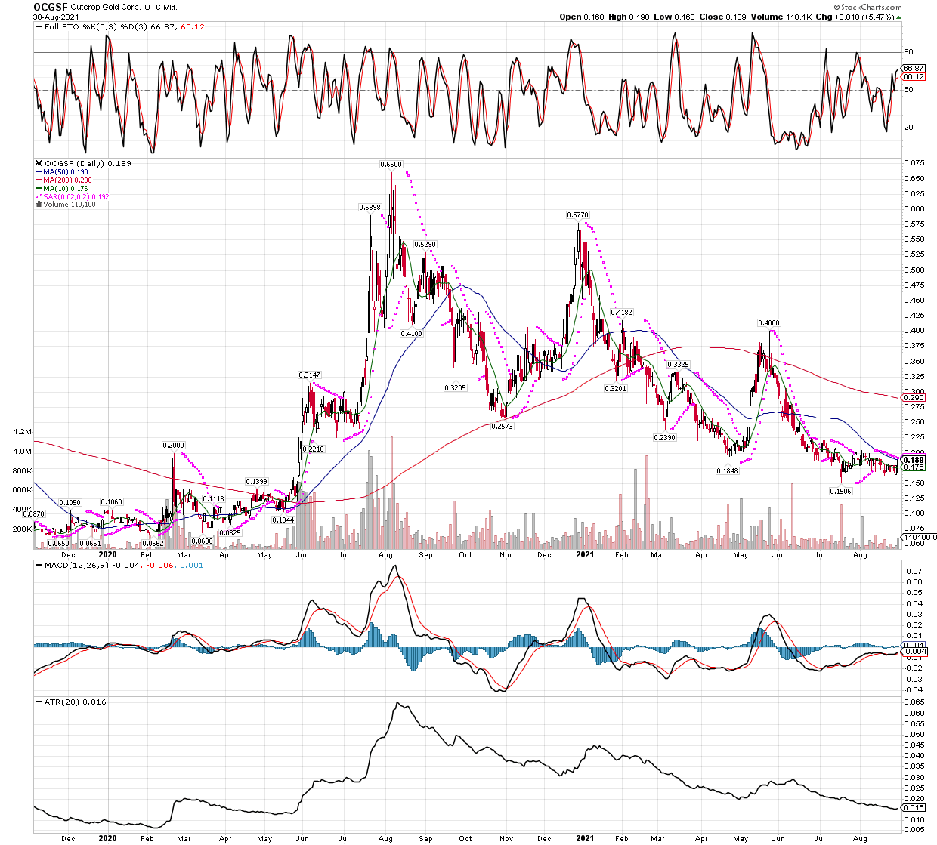The height and width of the screenshot is (845, 937).
Task: Click the 0.1044 low price label
Action: [283, 520]
